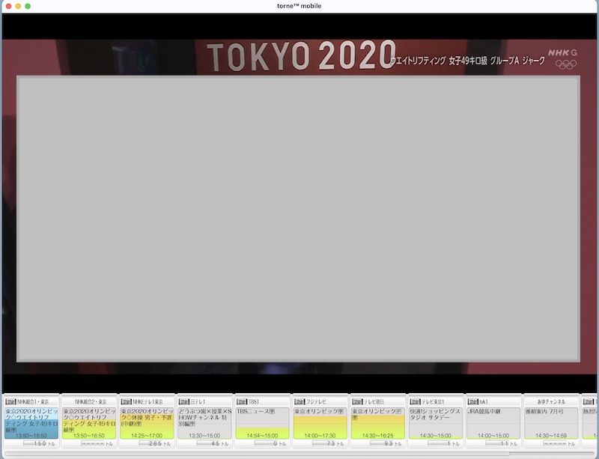Click the 150 トル meter under NHK総合1

pos(39,443)
